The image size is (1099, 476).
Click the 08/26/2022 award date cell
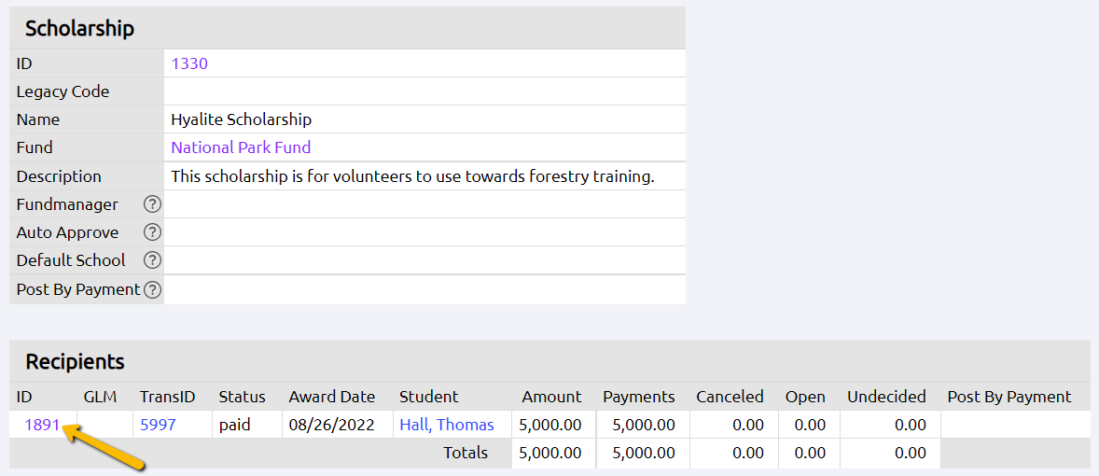(331, 425)
